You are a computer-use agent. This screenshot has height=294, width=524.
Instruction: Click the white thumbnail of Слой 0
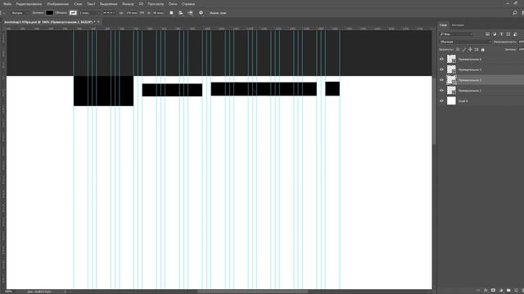[451, 100]
